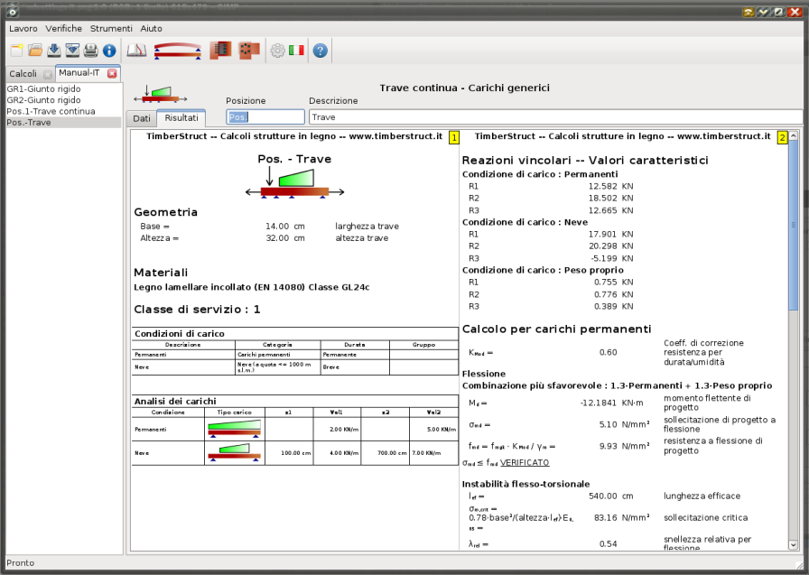Open a file with the folder icon

pyautogui.click(x=35, y=51)
